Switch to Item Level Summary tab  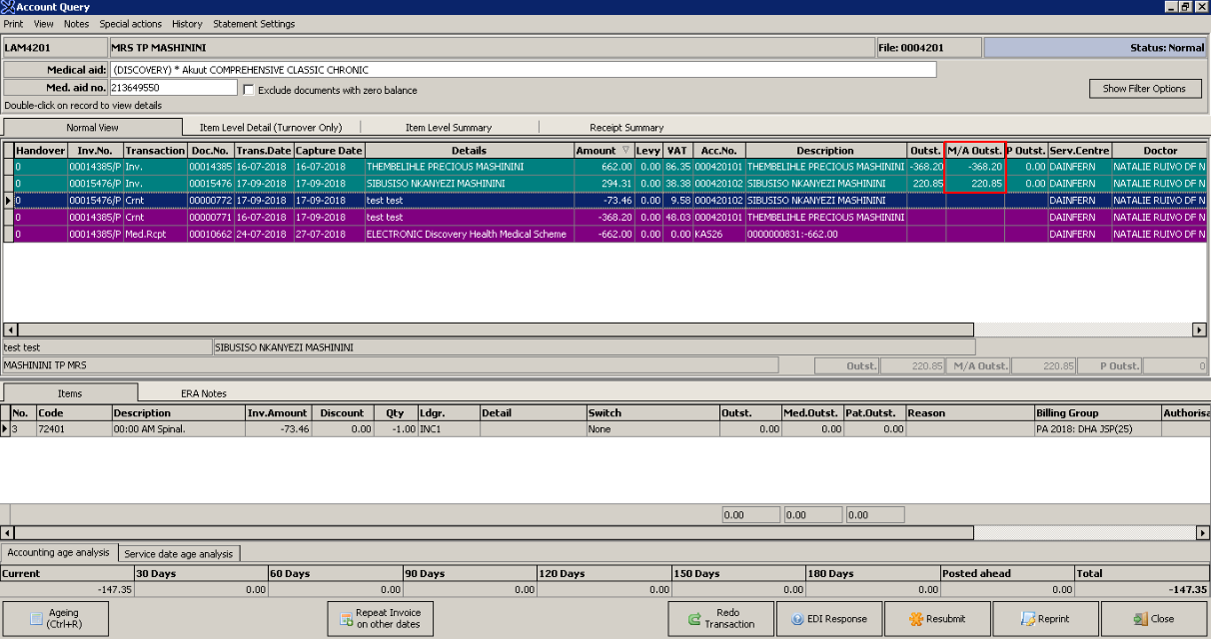(x=448, y=128)
